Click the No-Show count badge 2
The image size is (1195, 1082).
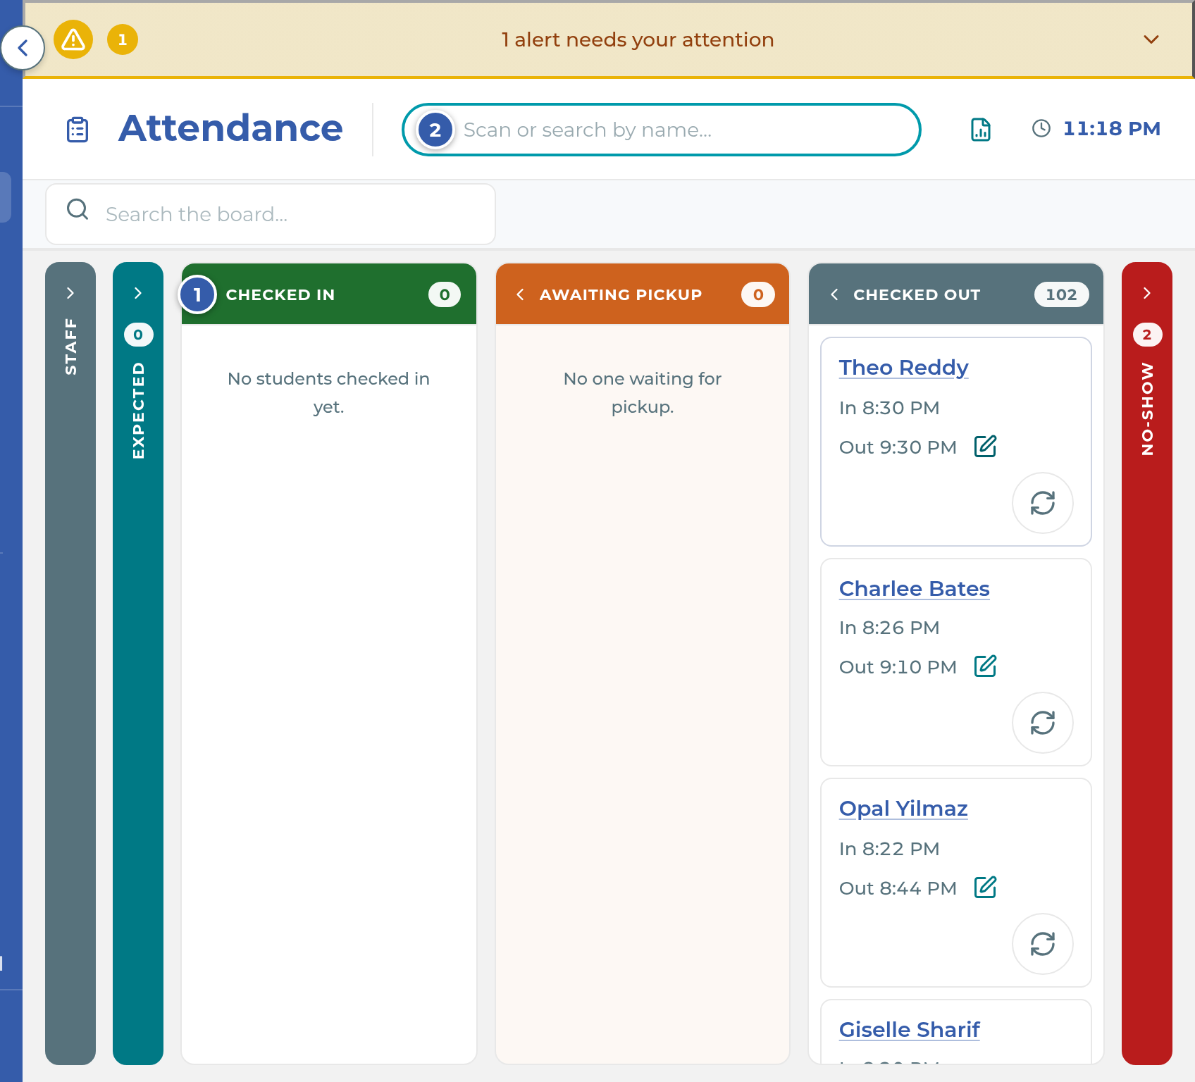pos(1147,335)
